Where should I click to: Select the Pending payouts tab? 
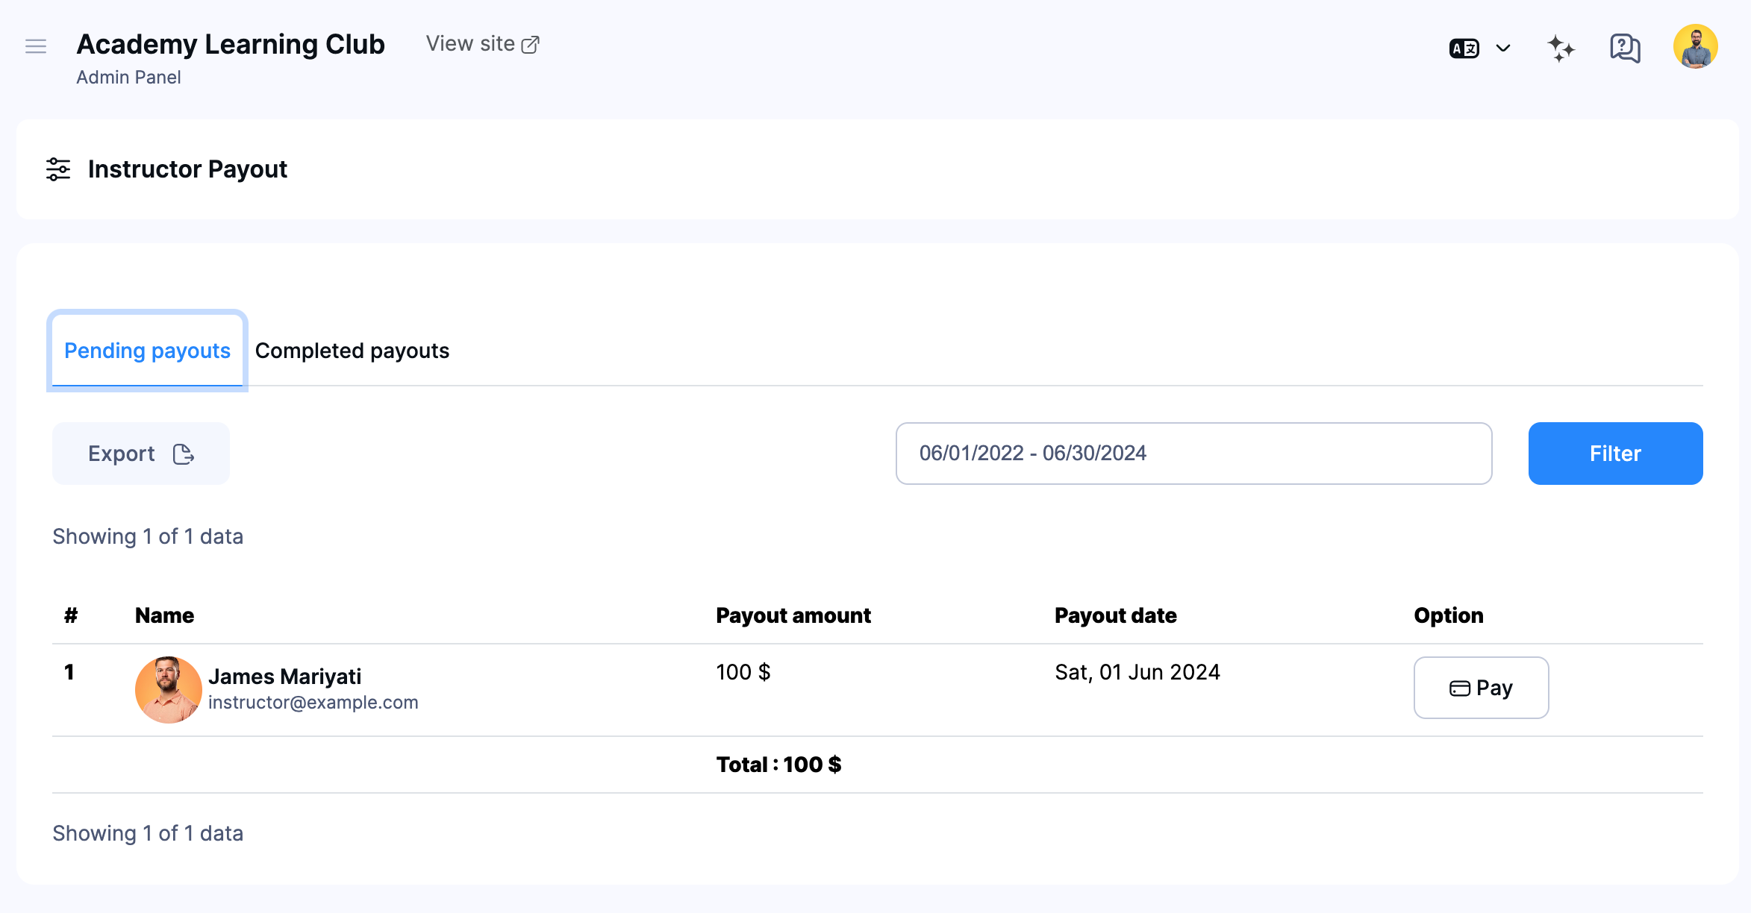tap(147, 351)
